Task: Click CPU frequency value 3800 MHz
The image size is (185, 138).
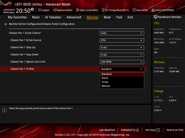Action: click(x=159, y=33)
